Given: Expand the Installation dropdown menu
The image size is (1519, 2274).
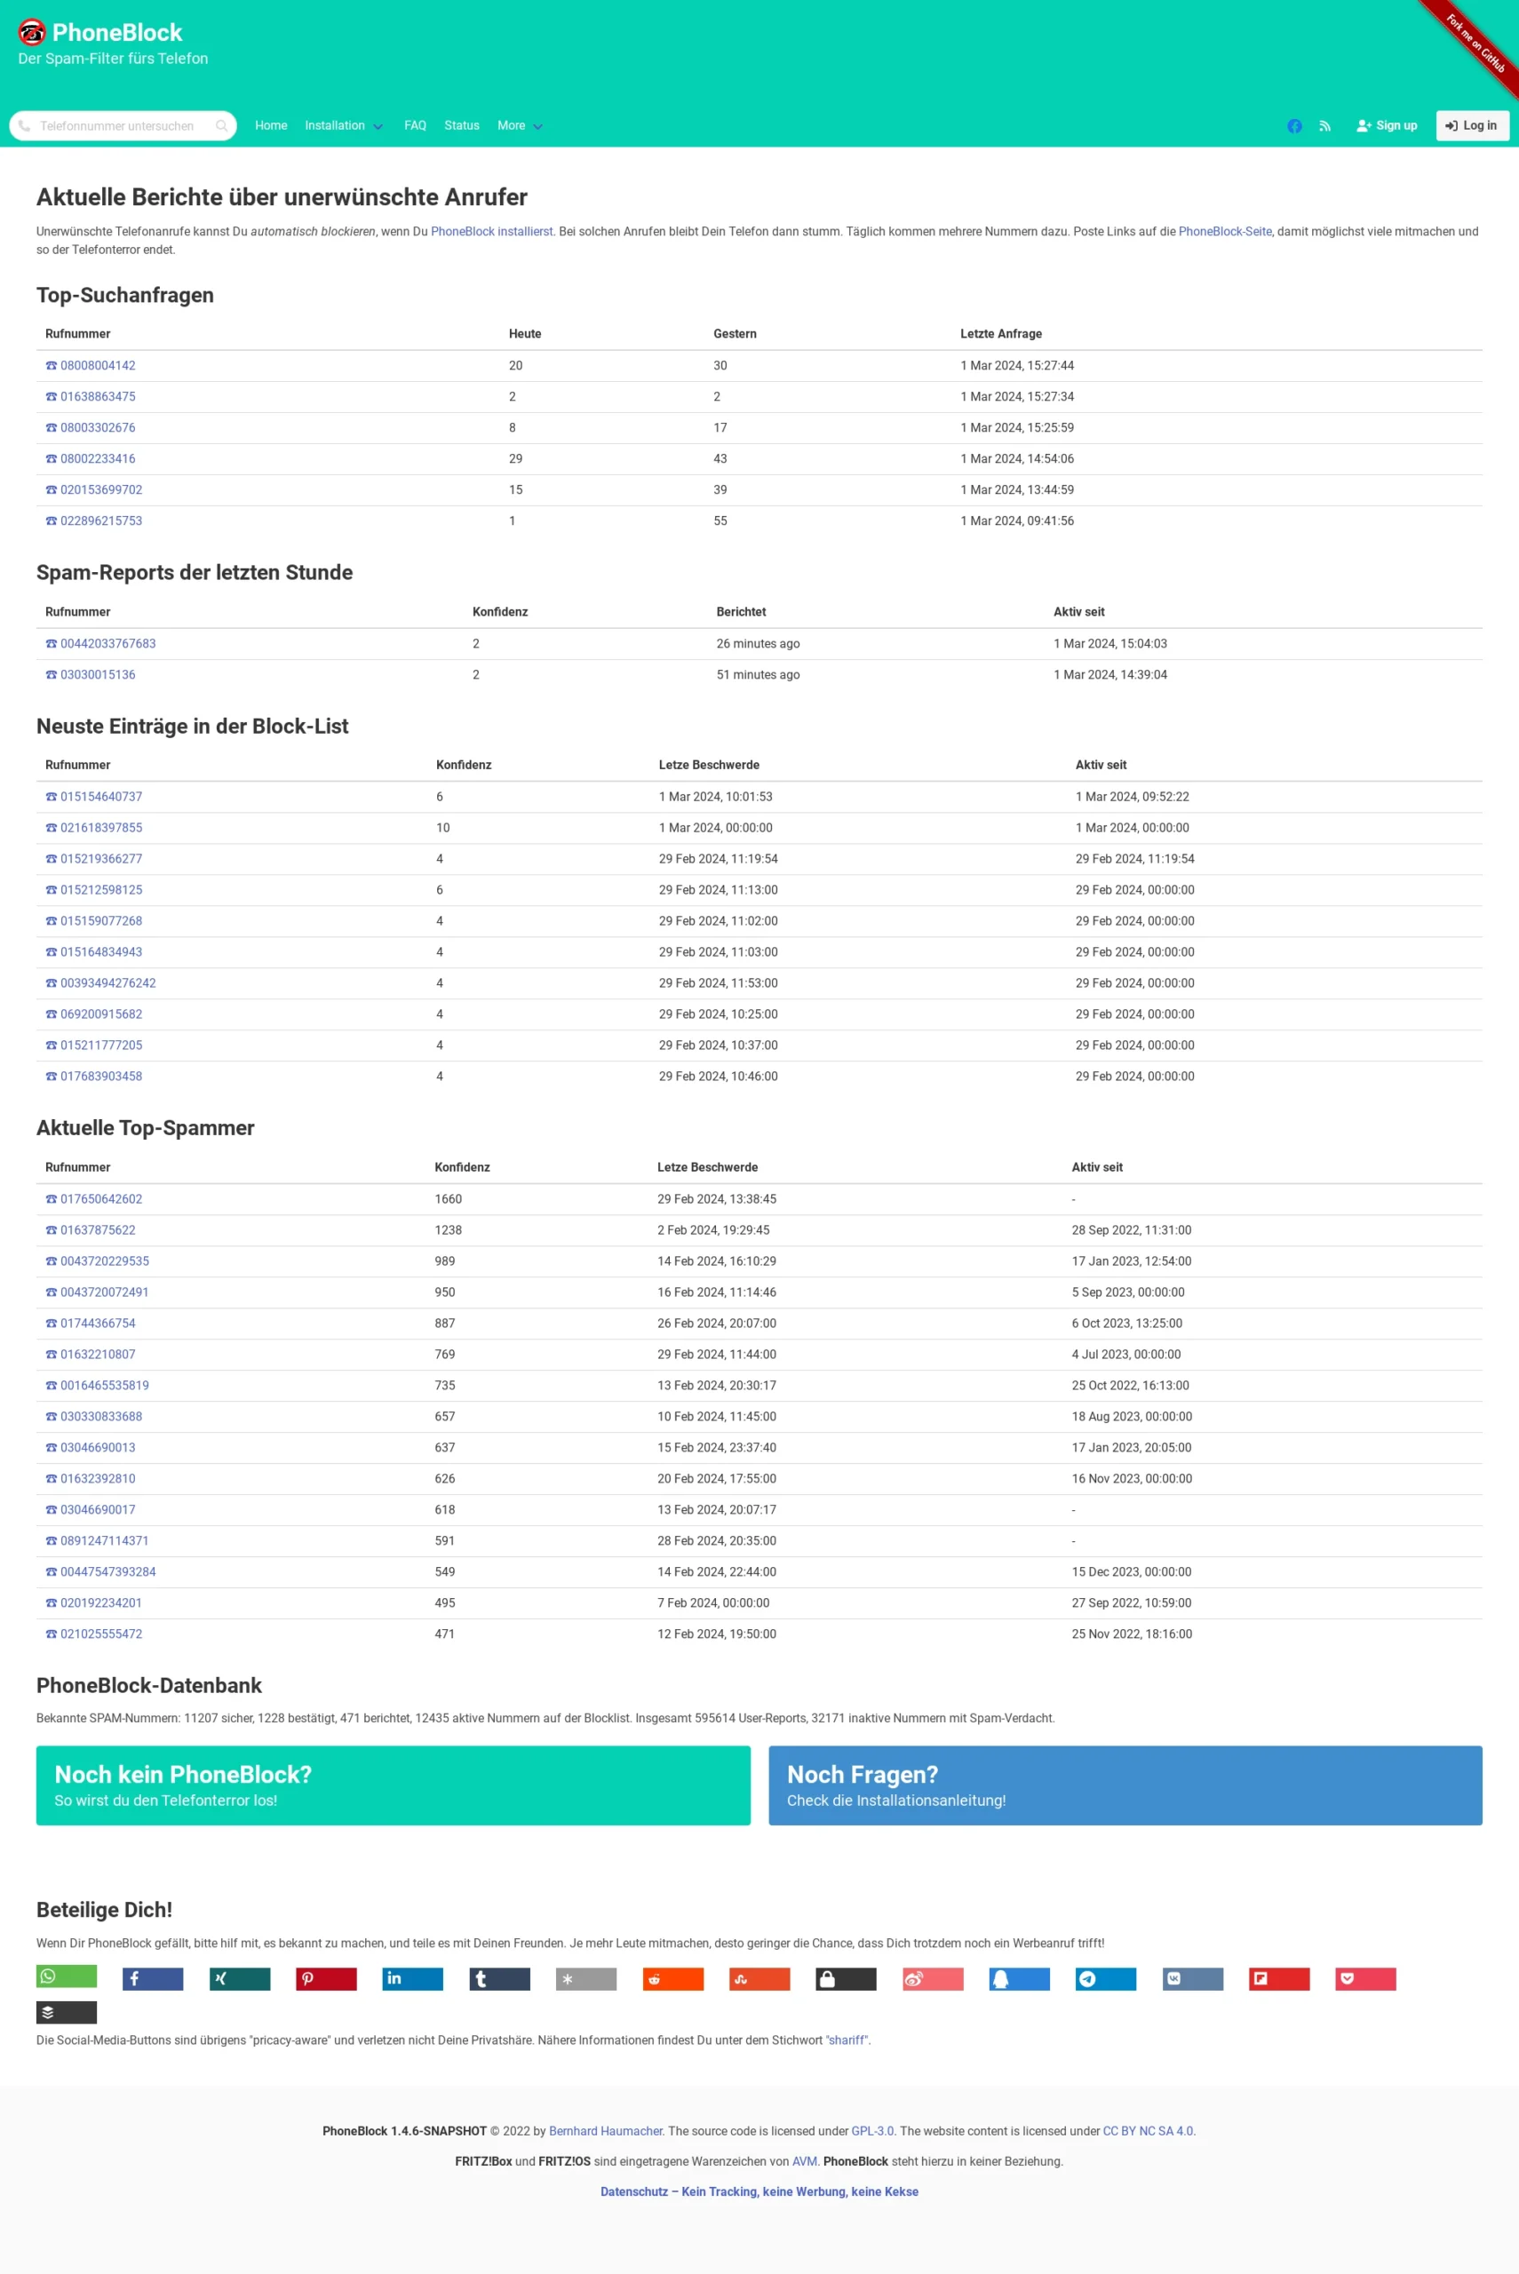Looking at the screenshot, I should point(344,126).
